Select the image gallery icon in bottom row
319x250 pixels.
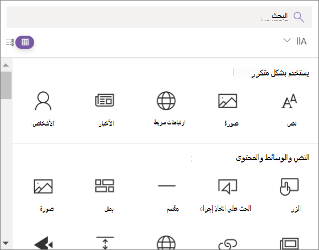coord(289,243)
